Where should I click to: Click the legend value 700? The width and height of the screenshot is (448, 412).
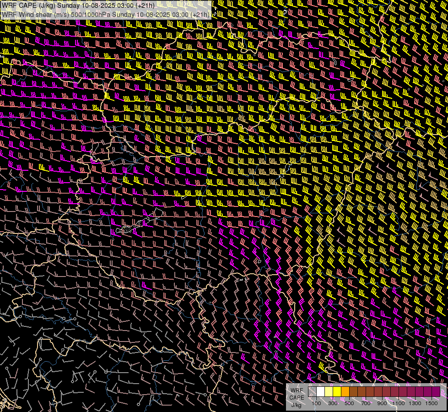click(x=366, y=403)
